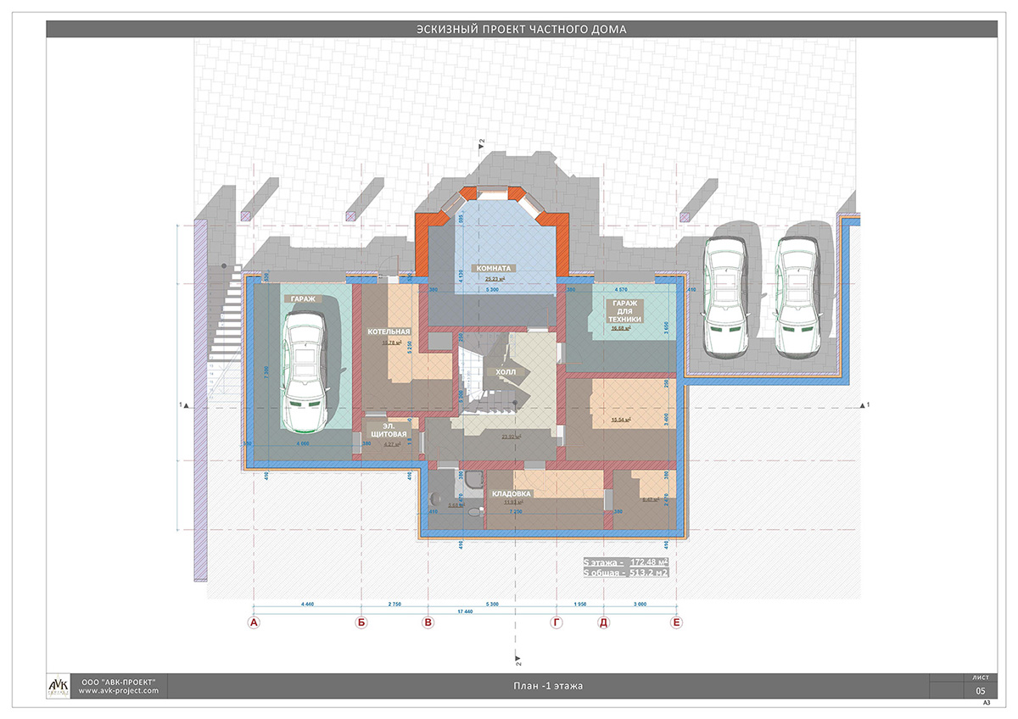Click the 4 440 dimension between axes А-Б

(x=307, y=604)
